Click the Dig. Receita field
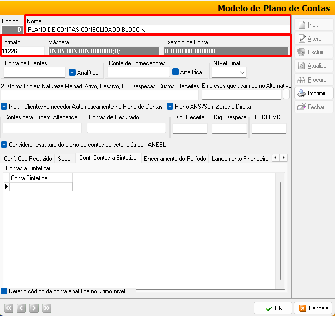This screenshot has width=335, height=316. click(190, 128)
